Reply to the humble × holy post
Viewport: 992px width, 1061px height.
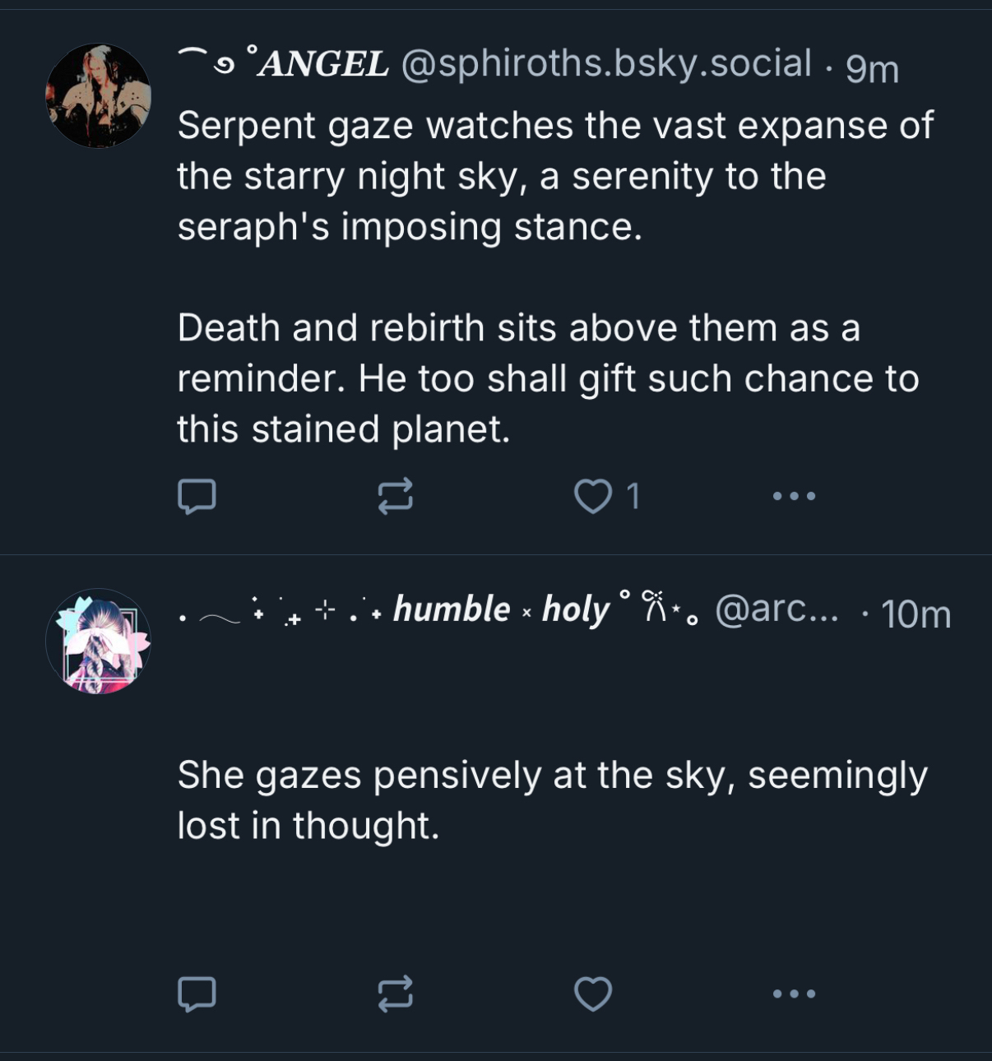tap(197, 994)
